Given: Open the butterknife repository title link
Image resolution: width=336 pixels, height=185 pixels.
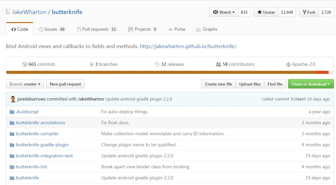Looking at the screenshot, I should point(67,12).
